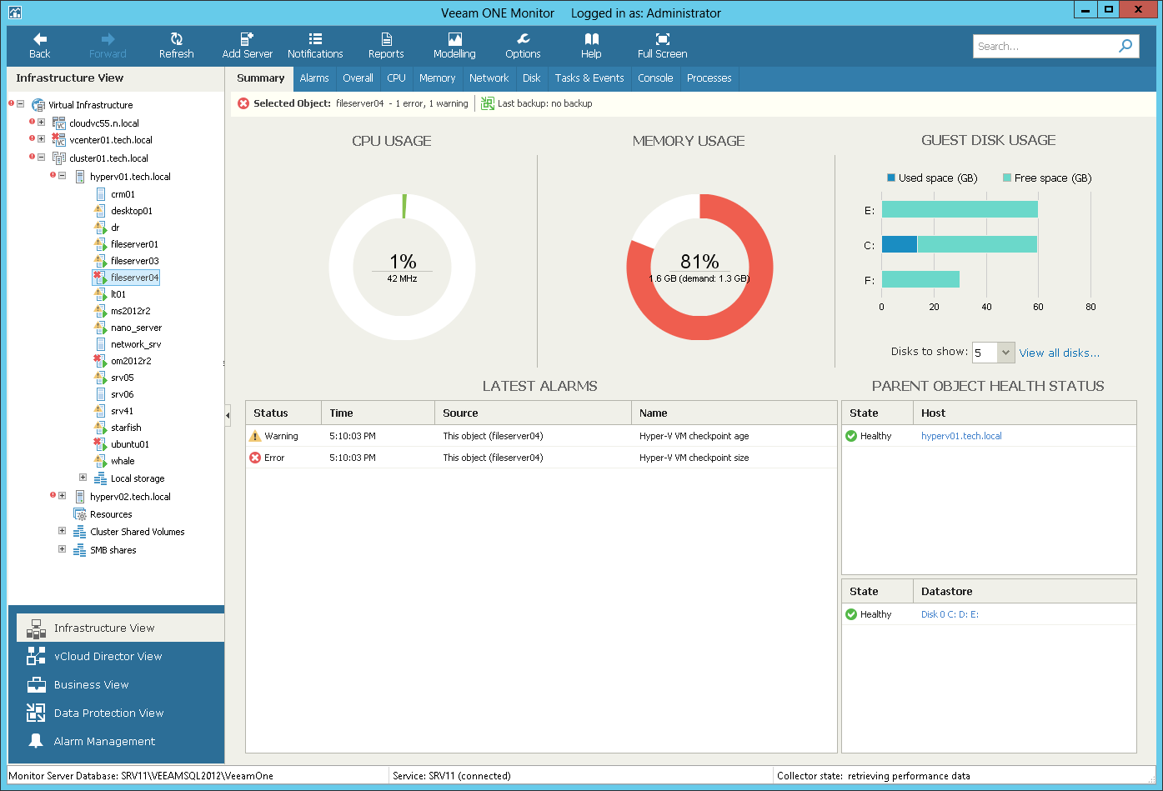Open the vCloud Director View icon
Image resolution: width=1163 pixels, height=791 pixels.
tap(36, 656)
